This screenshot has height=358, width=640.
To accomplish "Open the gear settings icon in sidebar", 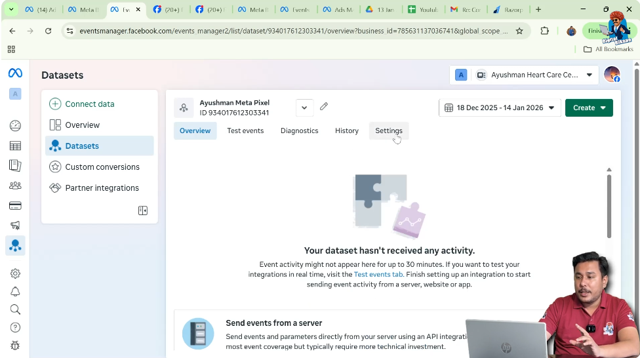I will (15, 273).
